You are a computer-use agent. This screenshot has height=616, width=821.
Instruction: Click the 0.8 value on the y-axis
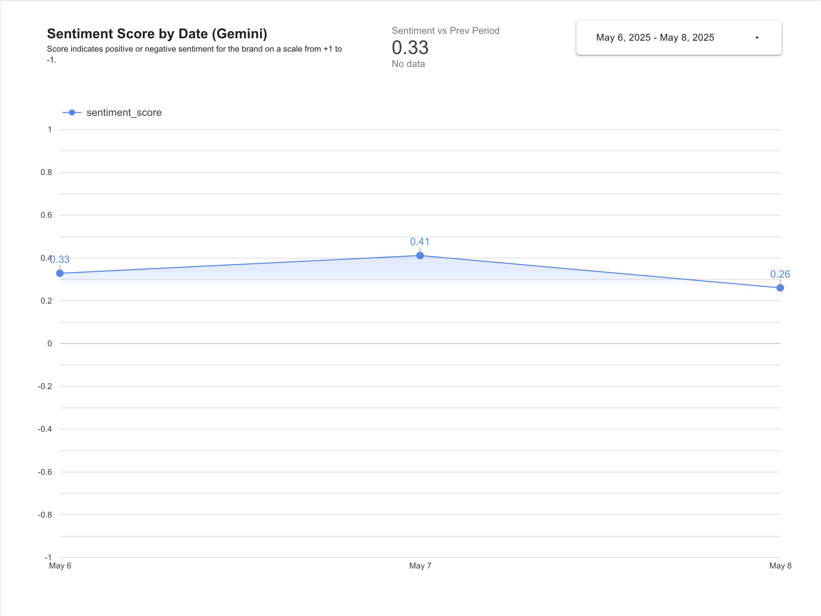47,172
